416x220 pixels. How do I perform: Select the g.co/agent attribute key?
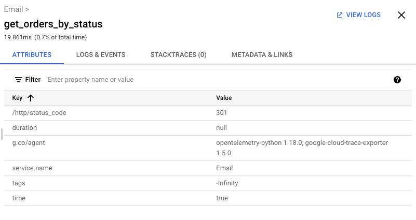[x=29, y=142]
